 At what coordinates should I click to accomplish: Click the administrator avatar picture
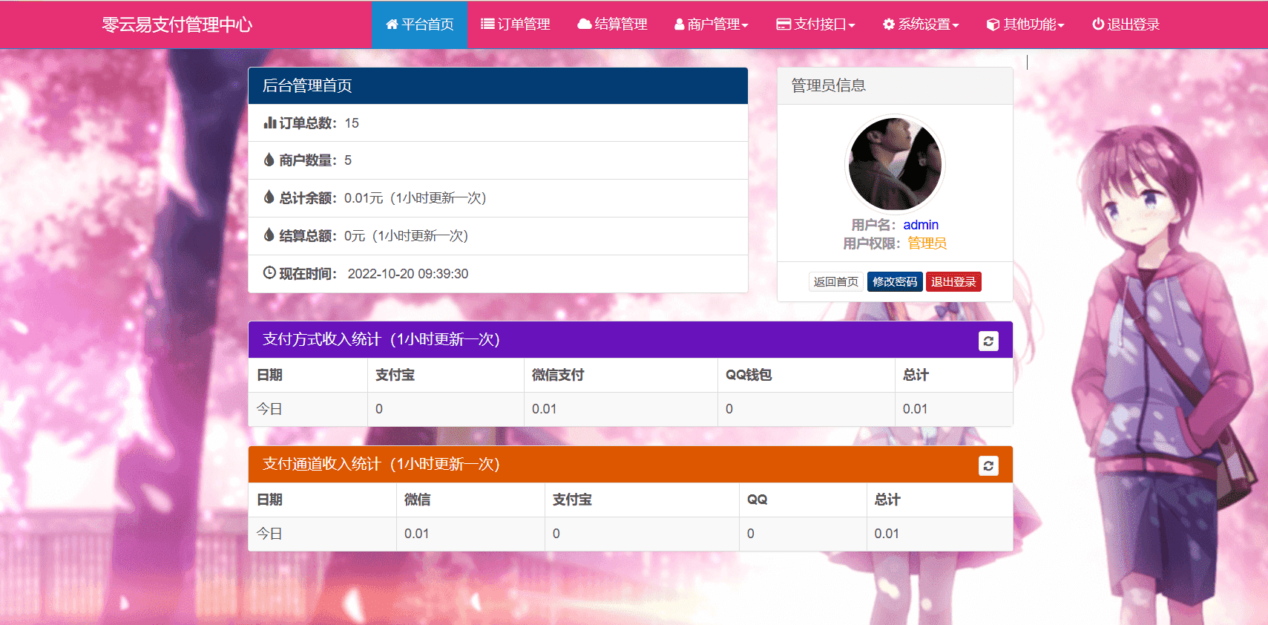(895, 164)
